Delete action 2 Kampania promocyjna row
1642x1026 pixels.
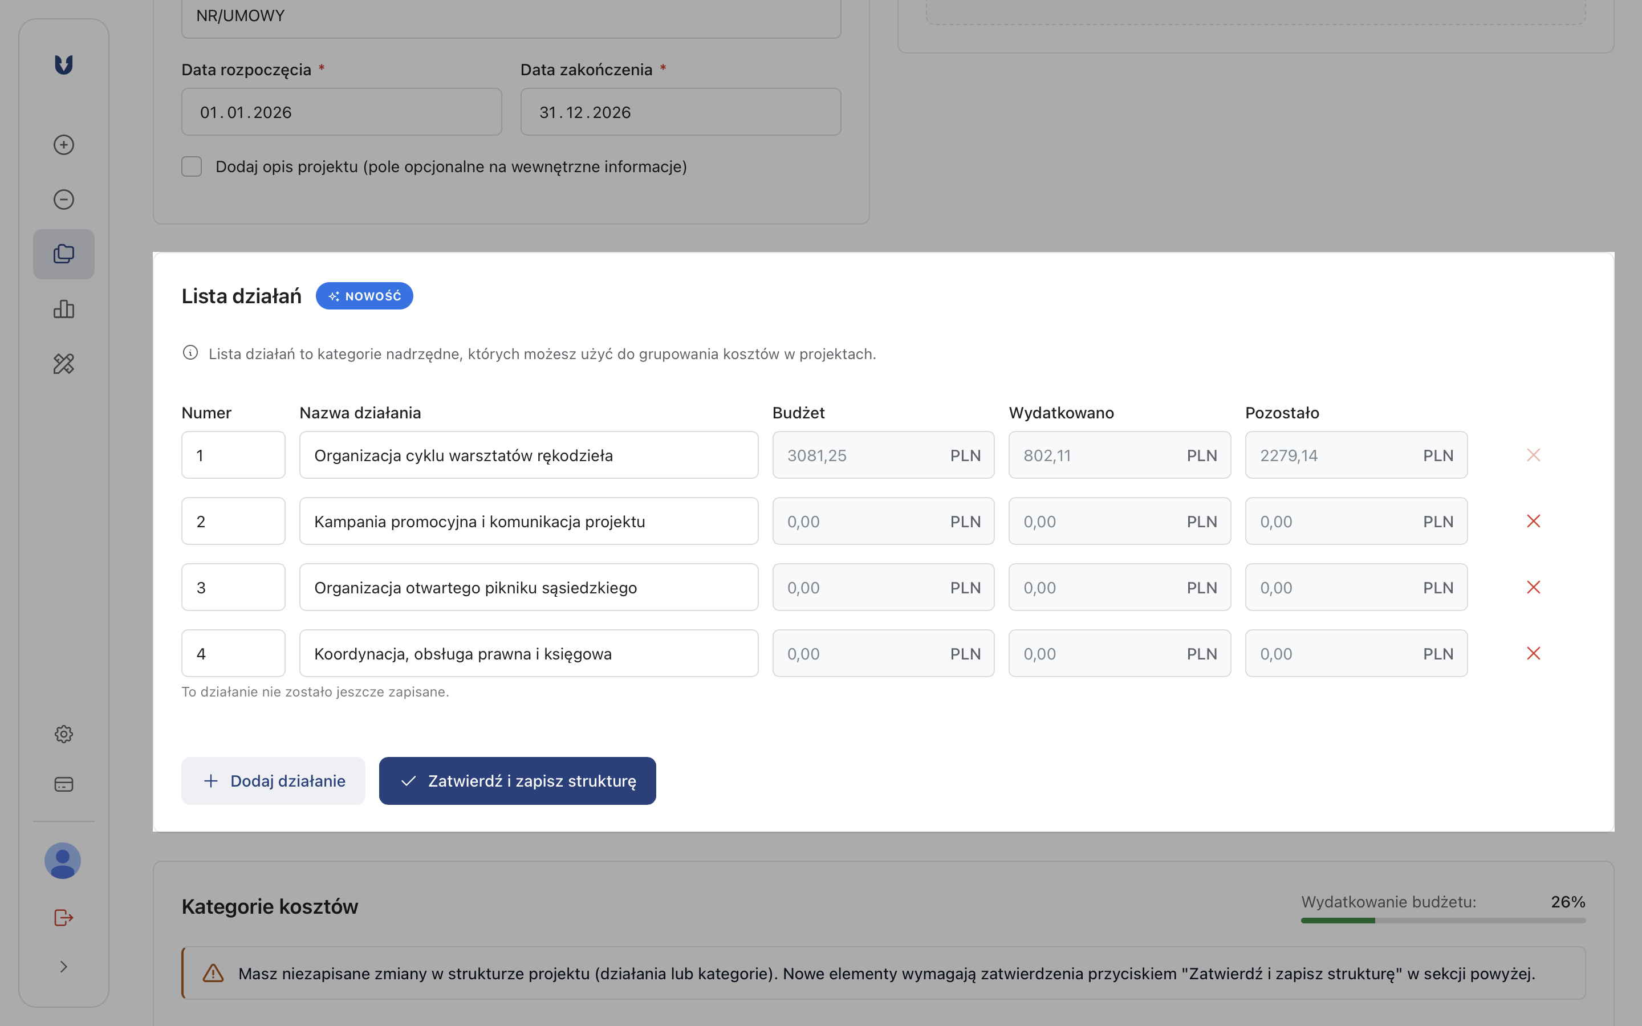1533,521
